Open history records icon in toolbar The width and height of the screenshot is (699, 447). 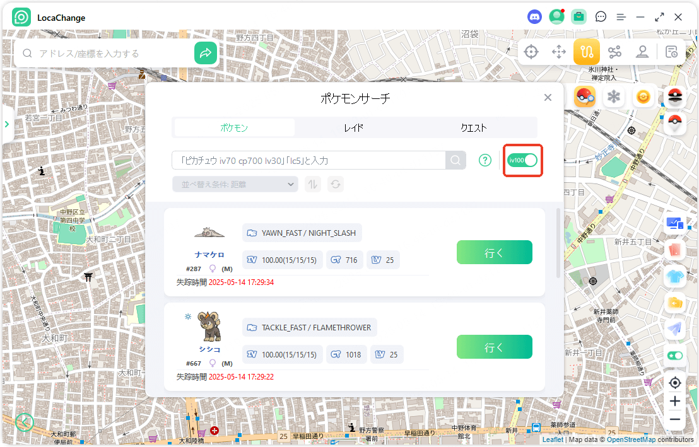pos(671,52)
